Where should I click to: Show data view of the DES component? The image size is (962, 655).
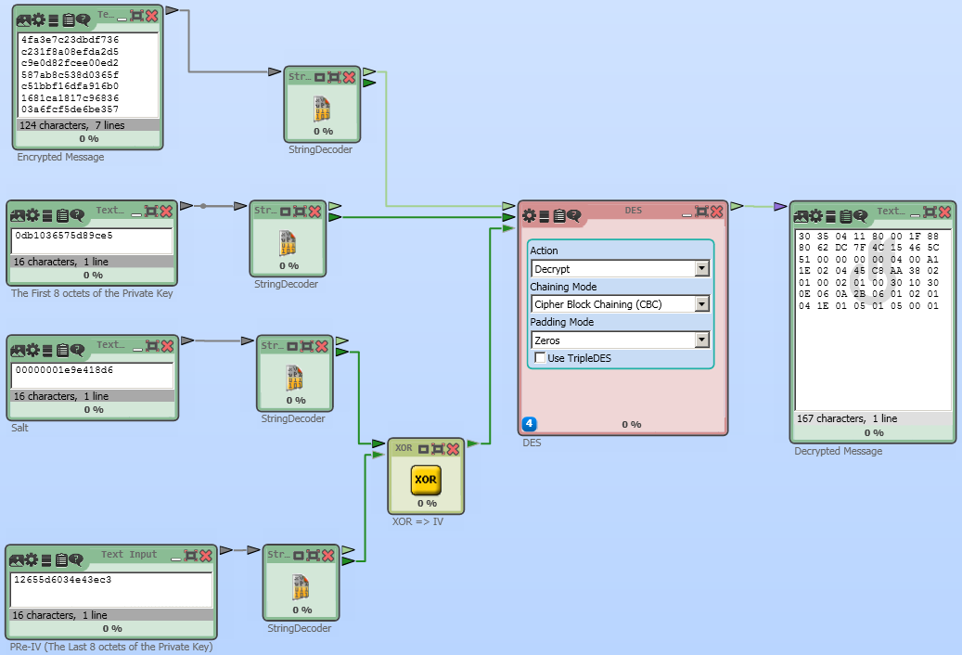pos(544,216)
